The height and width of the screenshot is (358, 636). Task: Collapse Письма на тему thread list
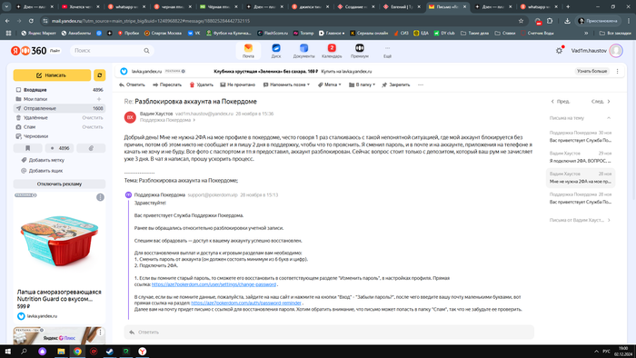[609, 118]
